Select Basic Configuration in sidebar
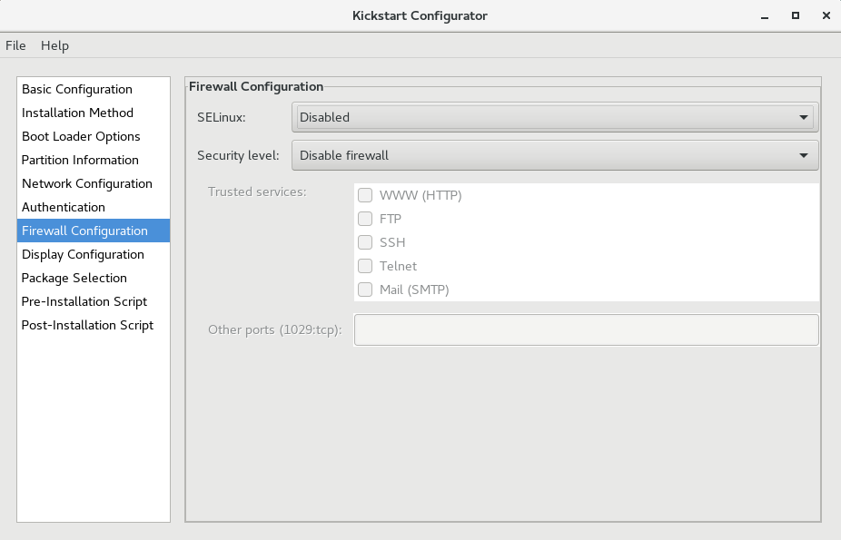Image resolution: width=841 pixels, height=540 pixels. click(x=77, y=89)
